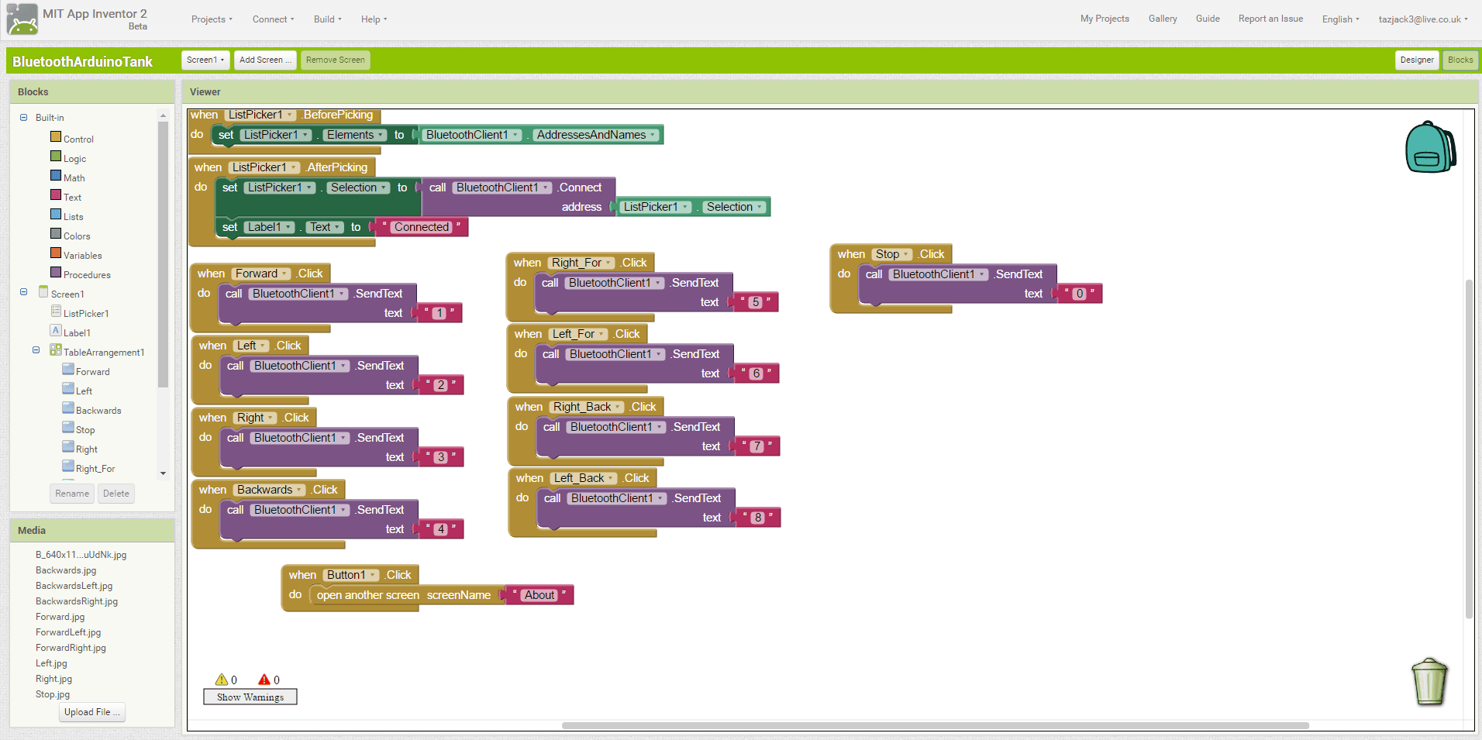Open the Projects menu
The width and height of the screenshot is (1482, 740).
(212, 19)
